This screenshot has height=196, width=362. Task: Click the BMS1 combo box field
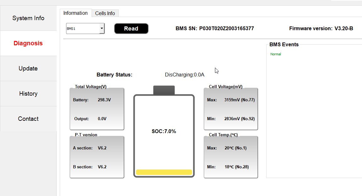point(83,29)
